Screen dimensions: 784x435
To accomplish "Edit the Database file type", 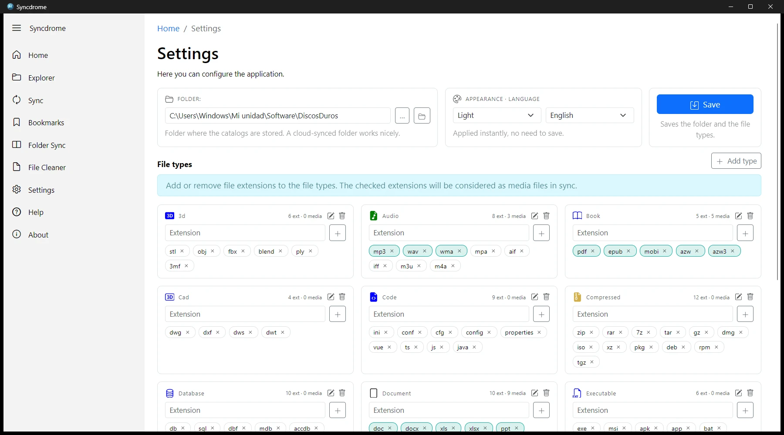I will pos(331,393).
